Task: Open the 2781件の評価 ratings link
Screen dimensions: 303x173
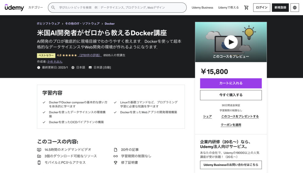Action: (x=90, y=55)
